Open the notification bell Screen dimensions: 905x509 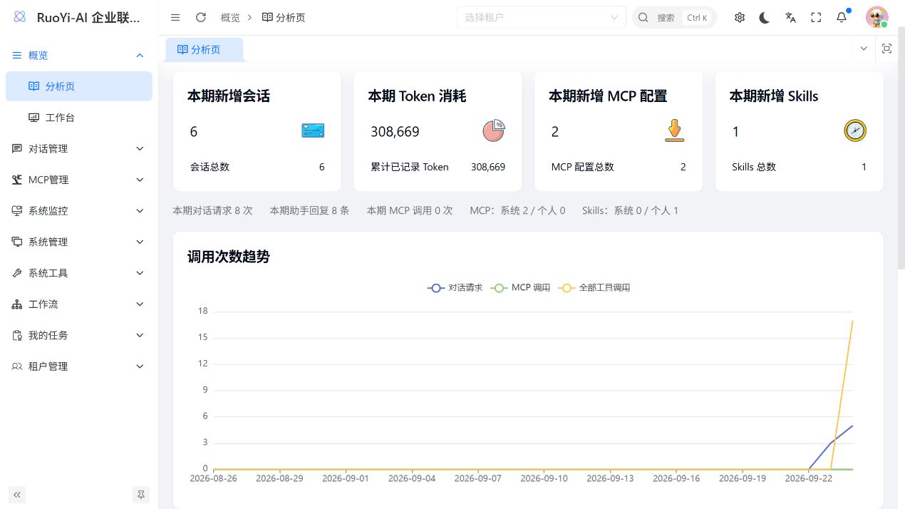point(842,18)
